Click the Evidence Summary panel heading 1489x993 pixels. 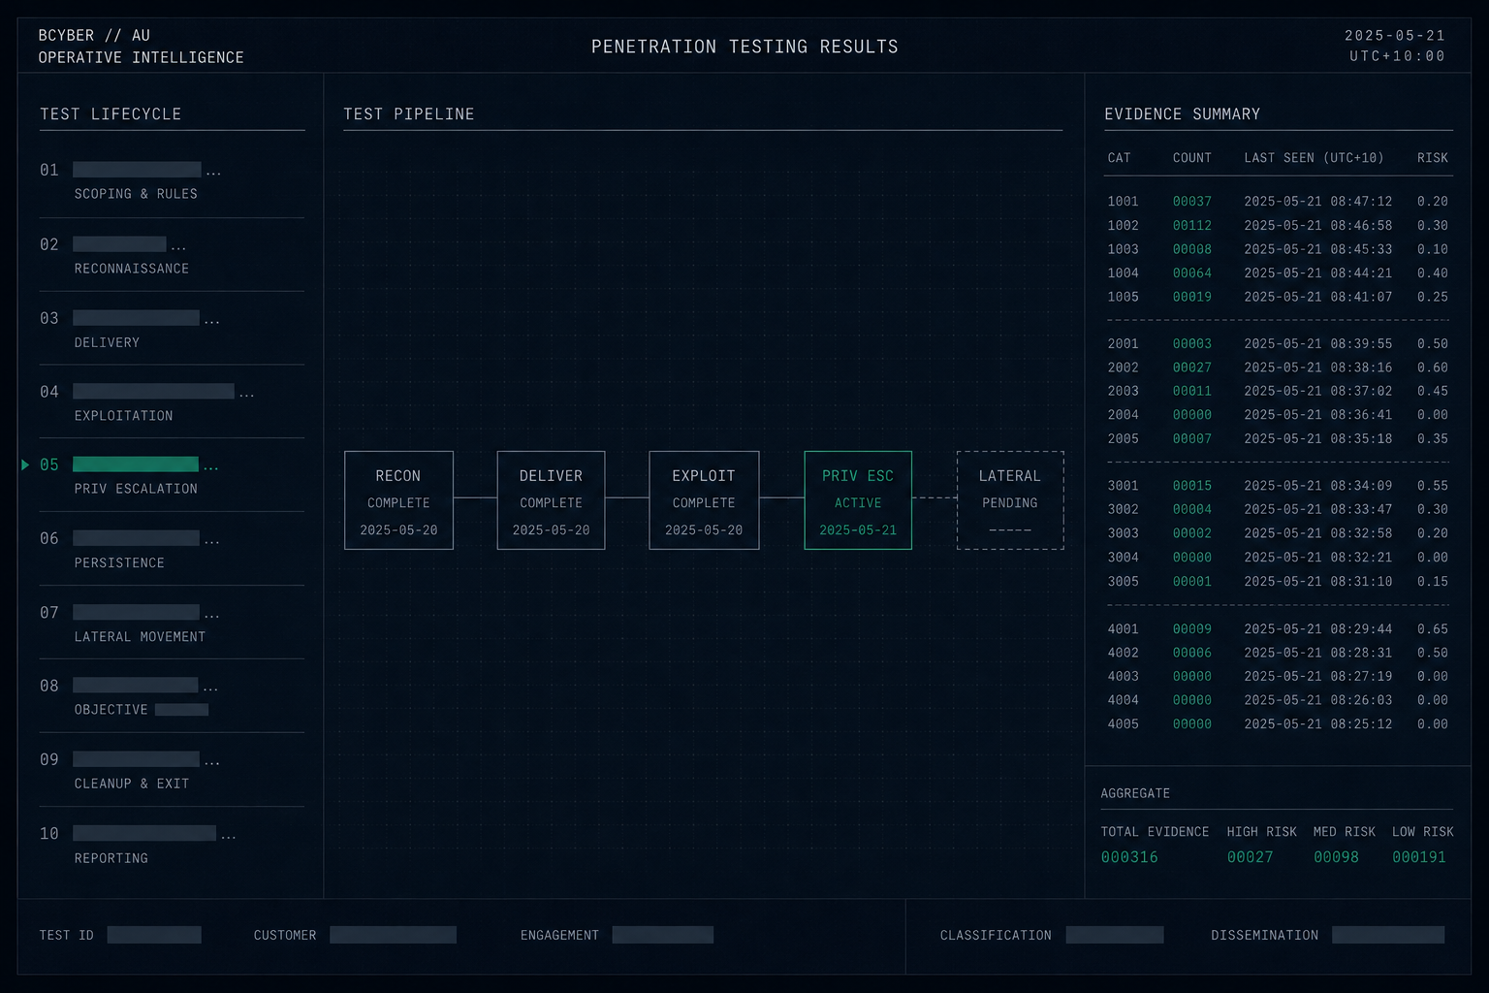click(x=1183, y=114)
